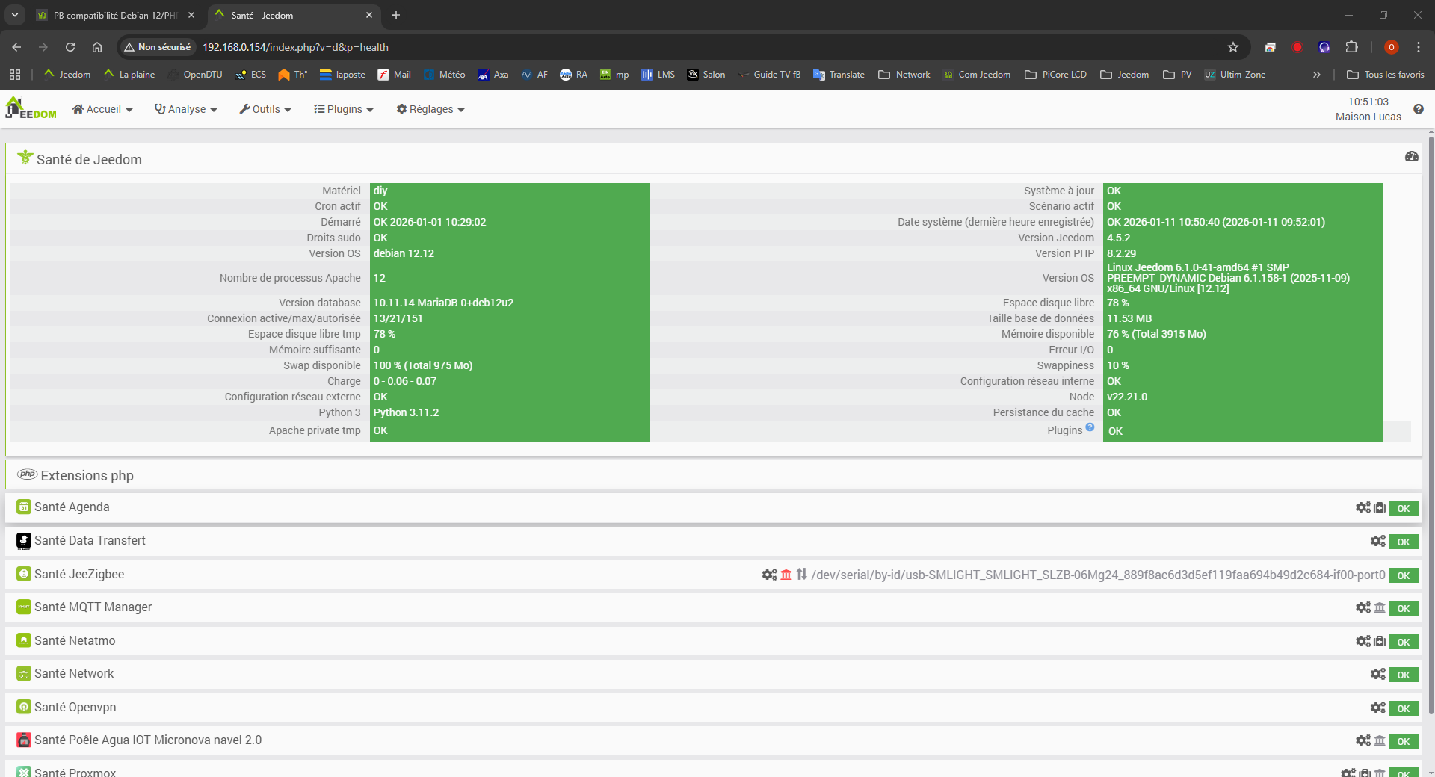Click the headphones extension icon
Screen dimensions: 1435x777
pyautogui.click(x=1324, y=47)
